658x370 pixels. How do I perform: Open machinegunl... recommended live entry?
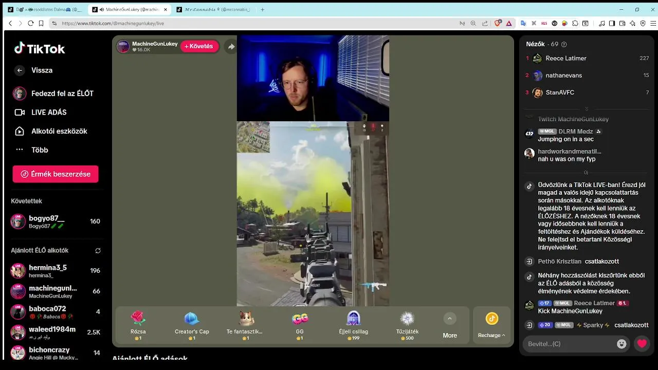point(56,291)
